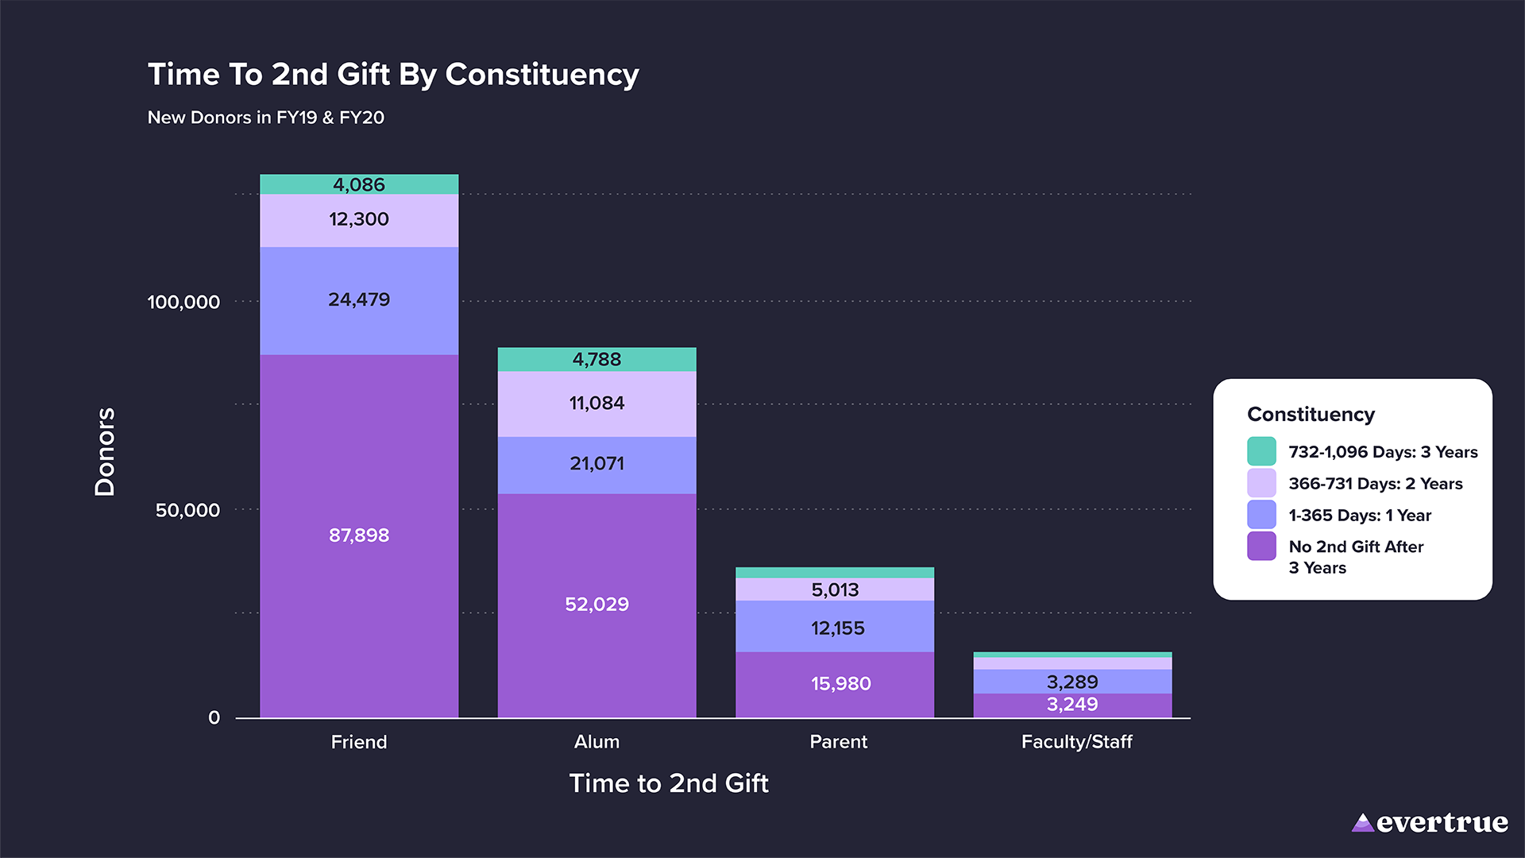Screen dimensions: 1525x858
Task: Click the Alum bar's 21,071 segment
Action: point(596,464)
